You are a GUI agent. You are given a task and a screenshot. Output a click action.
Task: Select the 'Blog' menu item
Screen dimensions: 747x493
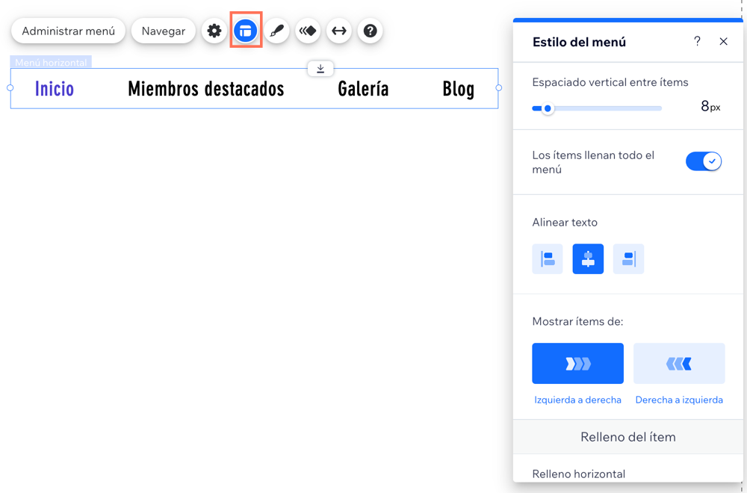tap(458, 88)
